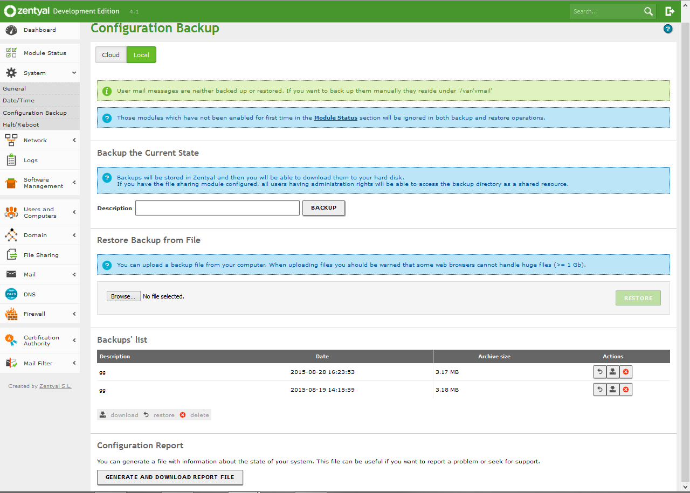Restore the 2015-08-28 16:23:53 backup
This screenshot has height=493, width=690.
click(599, 372)
